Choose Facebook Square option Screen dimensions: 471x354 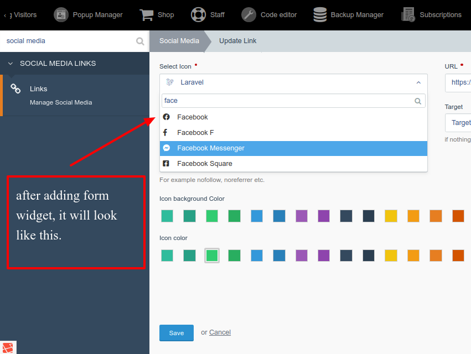[x=293, y=164]
